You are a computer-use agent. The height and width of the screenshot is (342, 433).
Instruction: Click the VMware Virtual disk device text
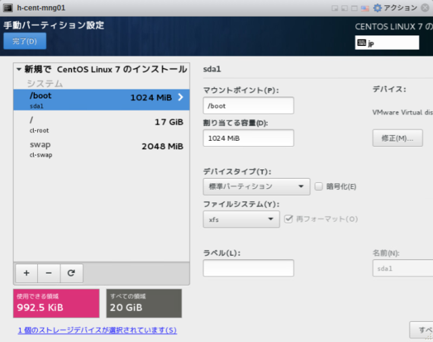[x=403, y=112]
